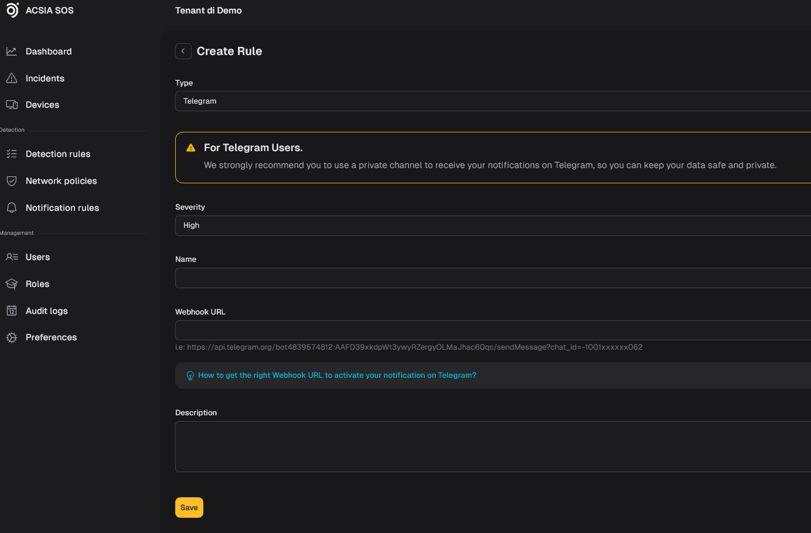Click the Users list icon
The height and width of the screenshot is (533, 811).
coord(12,257)
